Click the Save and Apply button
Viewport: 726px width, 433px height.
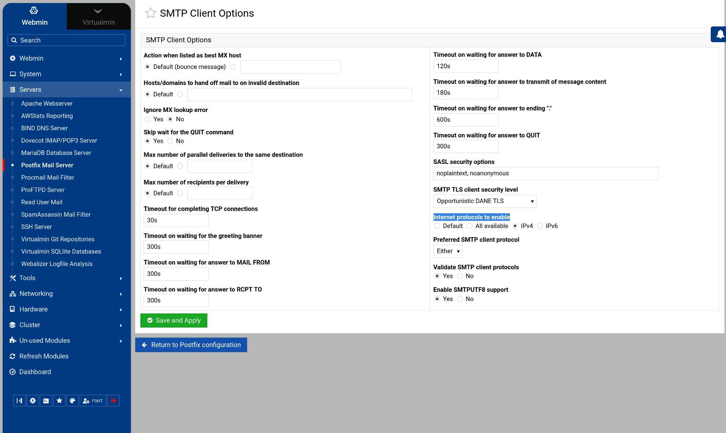(174, 320)
